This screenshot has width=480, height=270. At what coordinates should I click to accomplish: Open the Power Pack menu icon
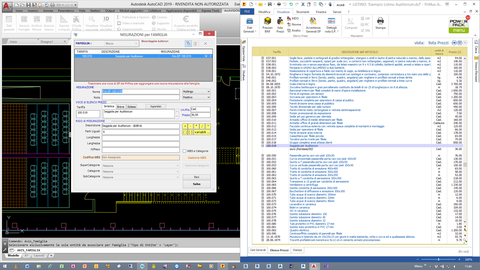(x=459, y=25)
